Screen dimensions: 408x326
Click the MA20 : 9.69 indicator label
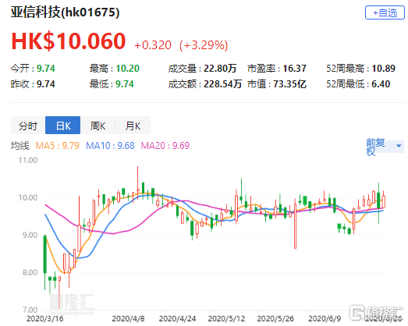pyautogui.click(x=165, y=145)
